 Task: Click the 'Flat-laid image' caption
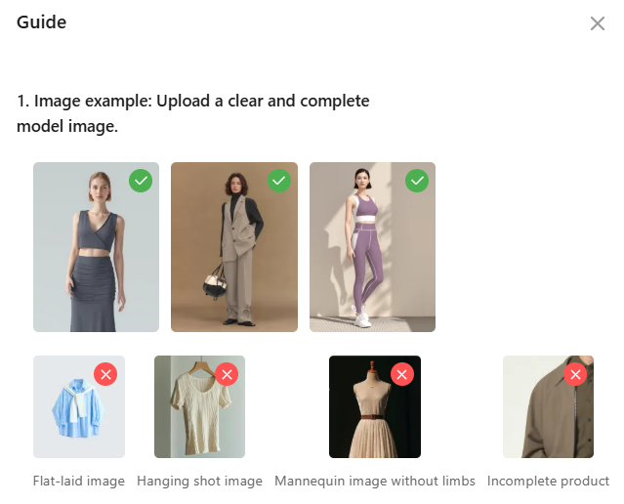click(x=79, y=481)
